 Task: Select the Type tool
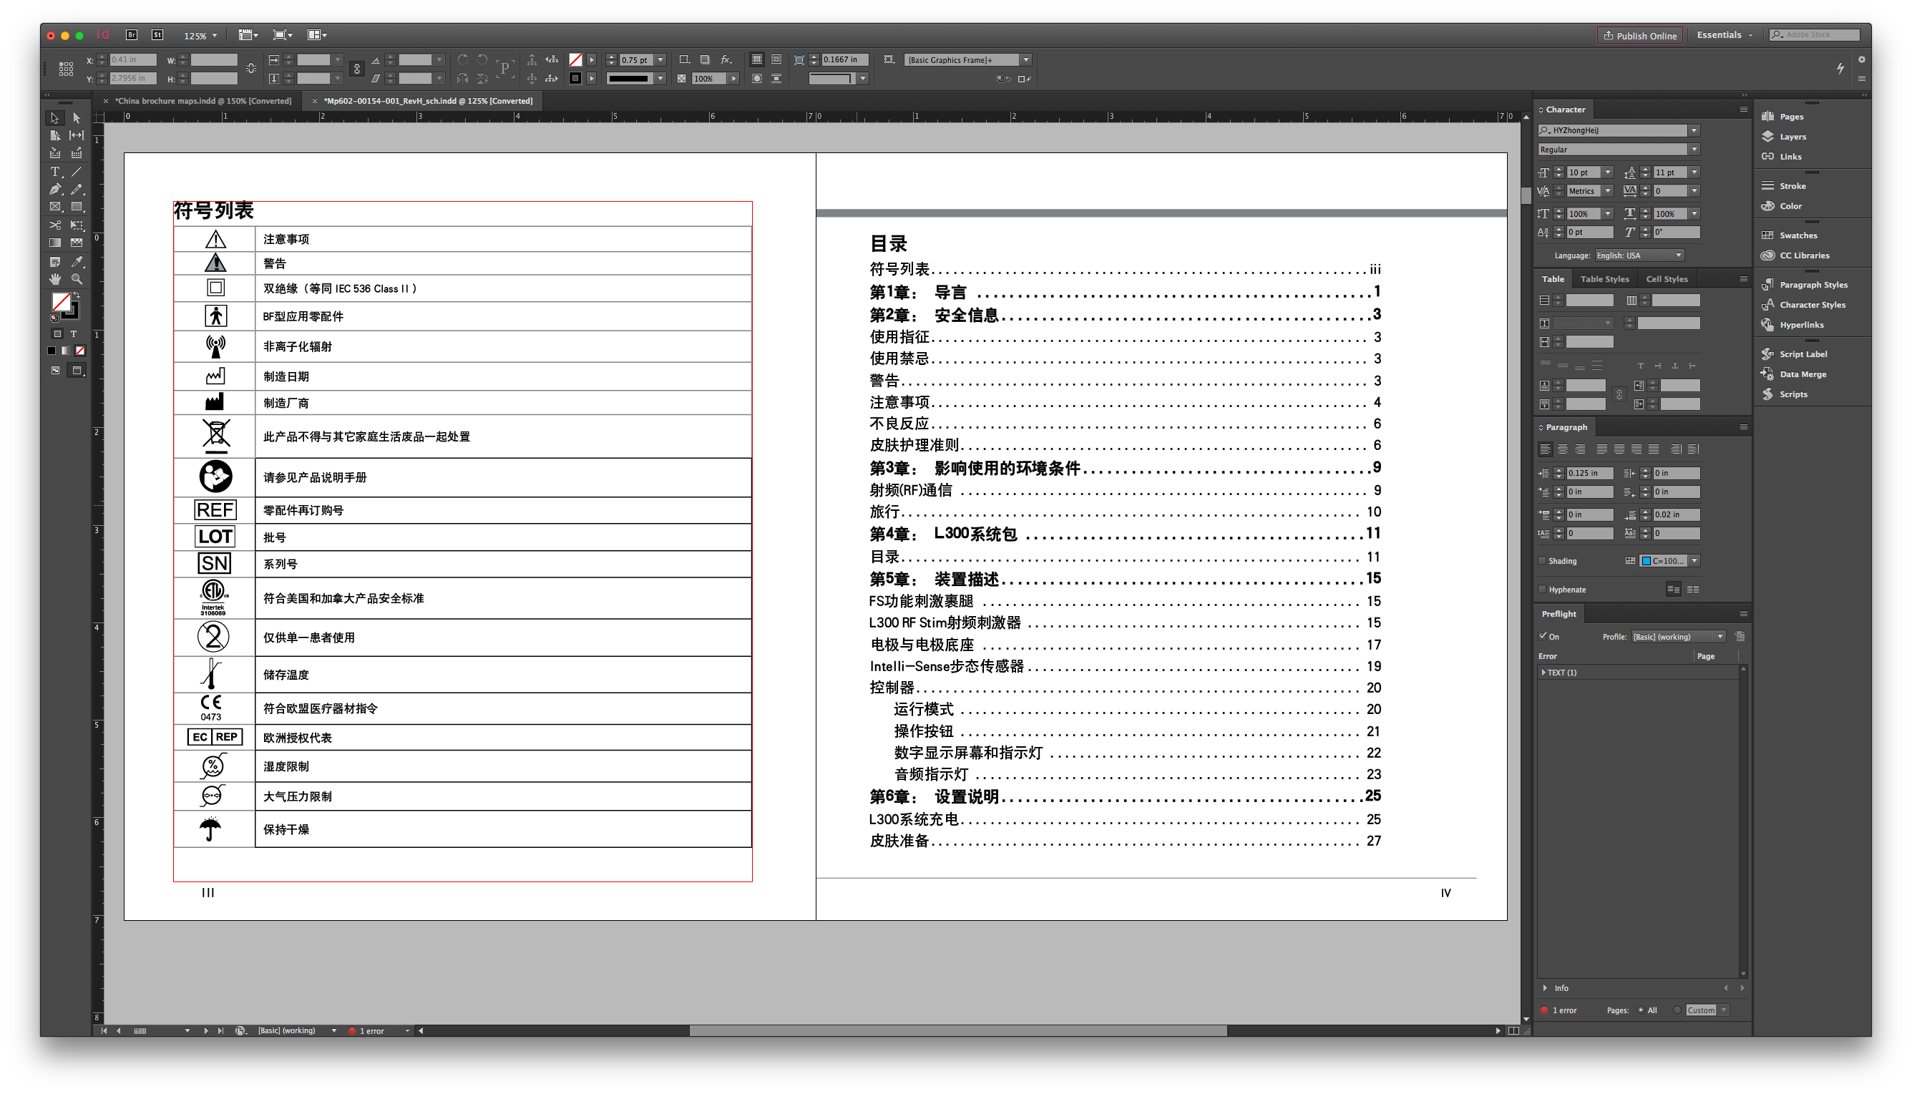[55, 172]
